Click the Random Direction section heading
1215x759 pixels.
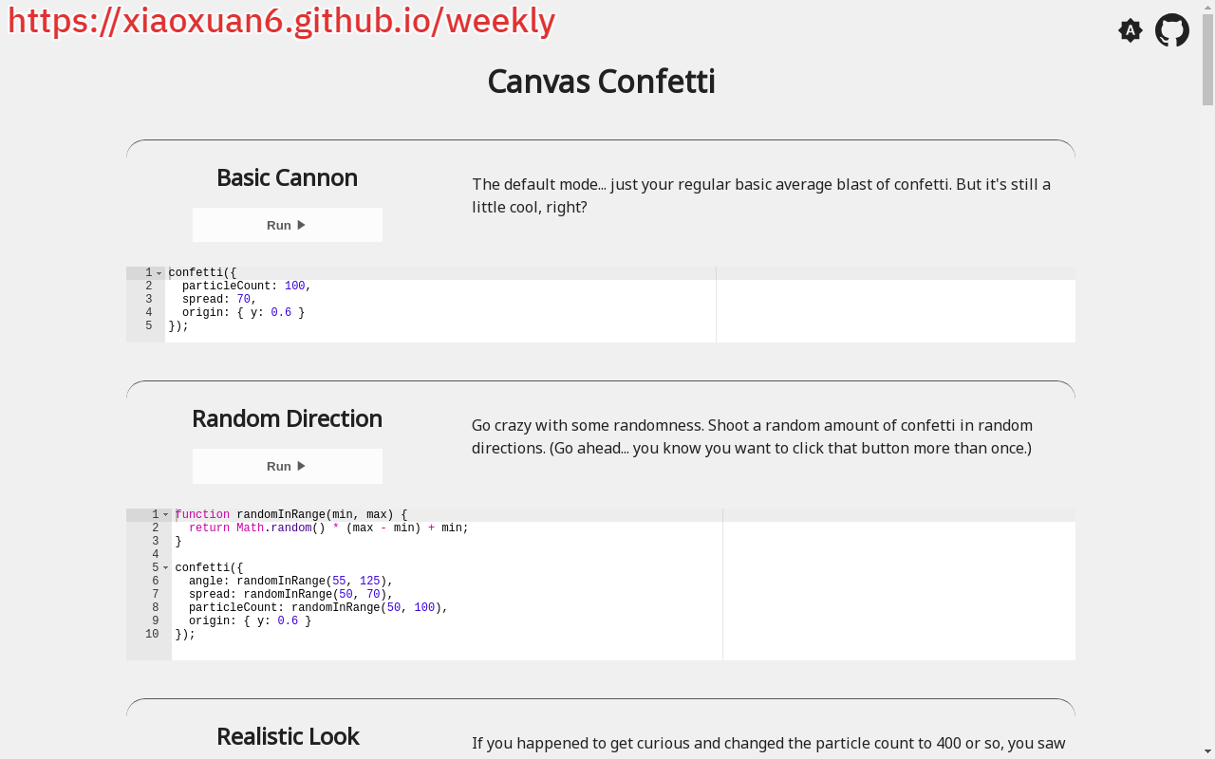[x=287, y=418]
